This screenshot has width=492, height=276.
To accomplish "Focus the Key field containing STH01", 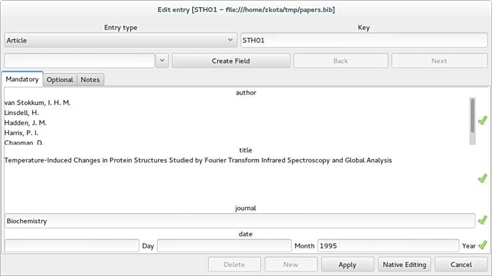I will (364, 40).
